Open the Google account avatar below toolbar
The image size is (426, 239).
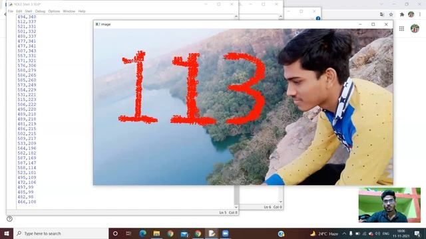(x=415, y=29)
